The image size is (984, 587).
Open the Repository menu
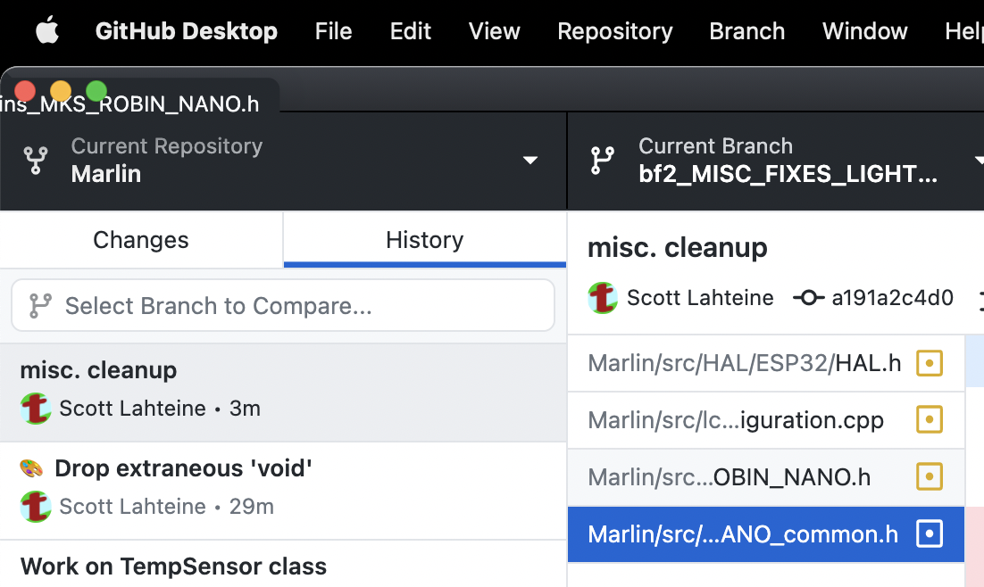(x=614, y=30)
